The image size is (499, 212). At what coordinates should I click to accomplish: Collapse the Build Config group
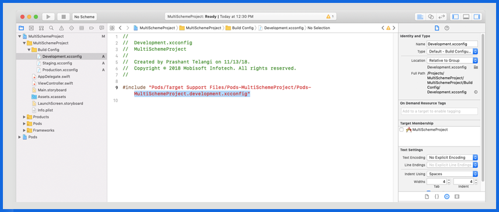click(x=29, y=50)
